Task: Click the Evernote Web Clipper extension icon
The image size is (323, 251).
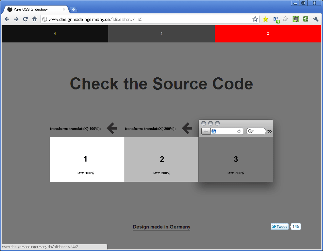Action: click(x=295, y=19)
